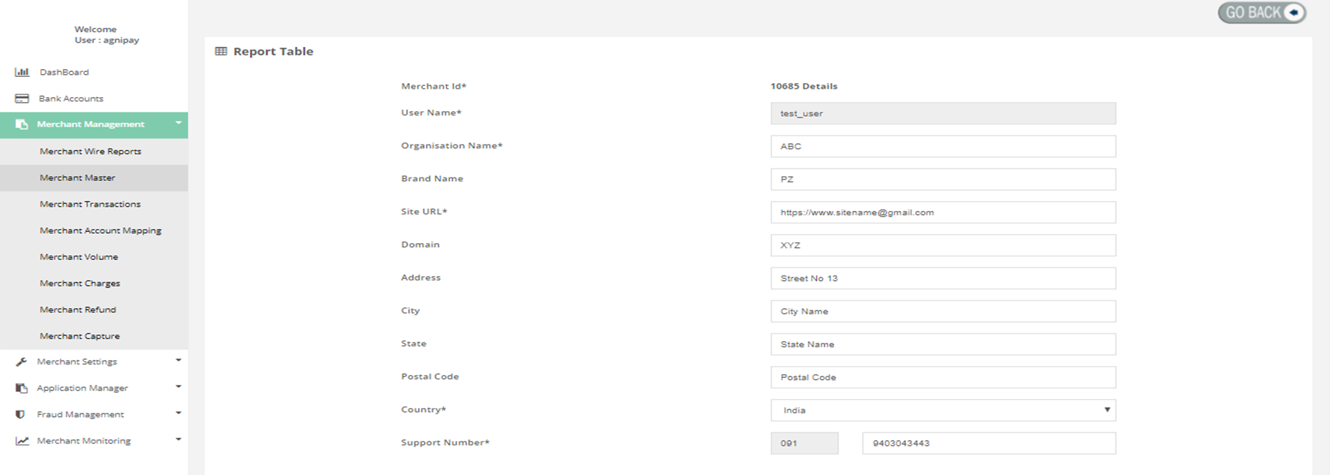Click the Fraud Management shield icon
1330x475 pixels.
pyautogui.click(x=20, y=414)
